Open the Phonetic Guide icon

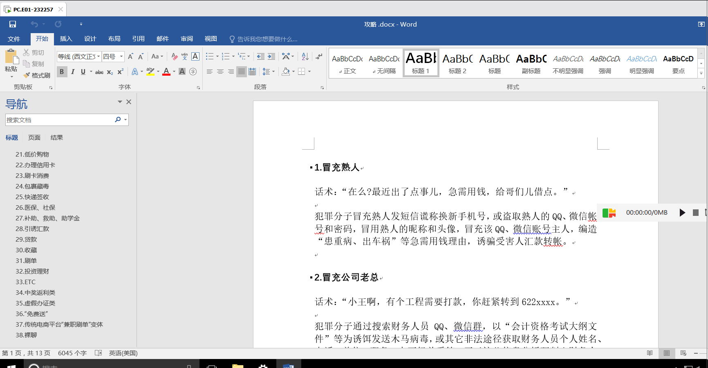click(184, 56)
